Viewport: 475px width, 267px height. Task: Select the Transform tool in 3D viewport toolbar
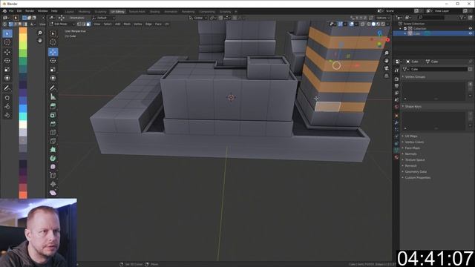53,78
